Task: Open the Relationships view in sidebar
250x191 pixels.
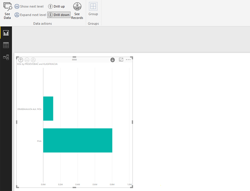Action: (x=6, y=57)
